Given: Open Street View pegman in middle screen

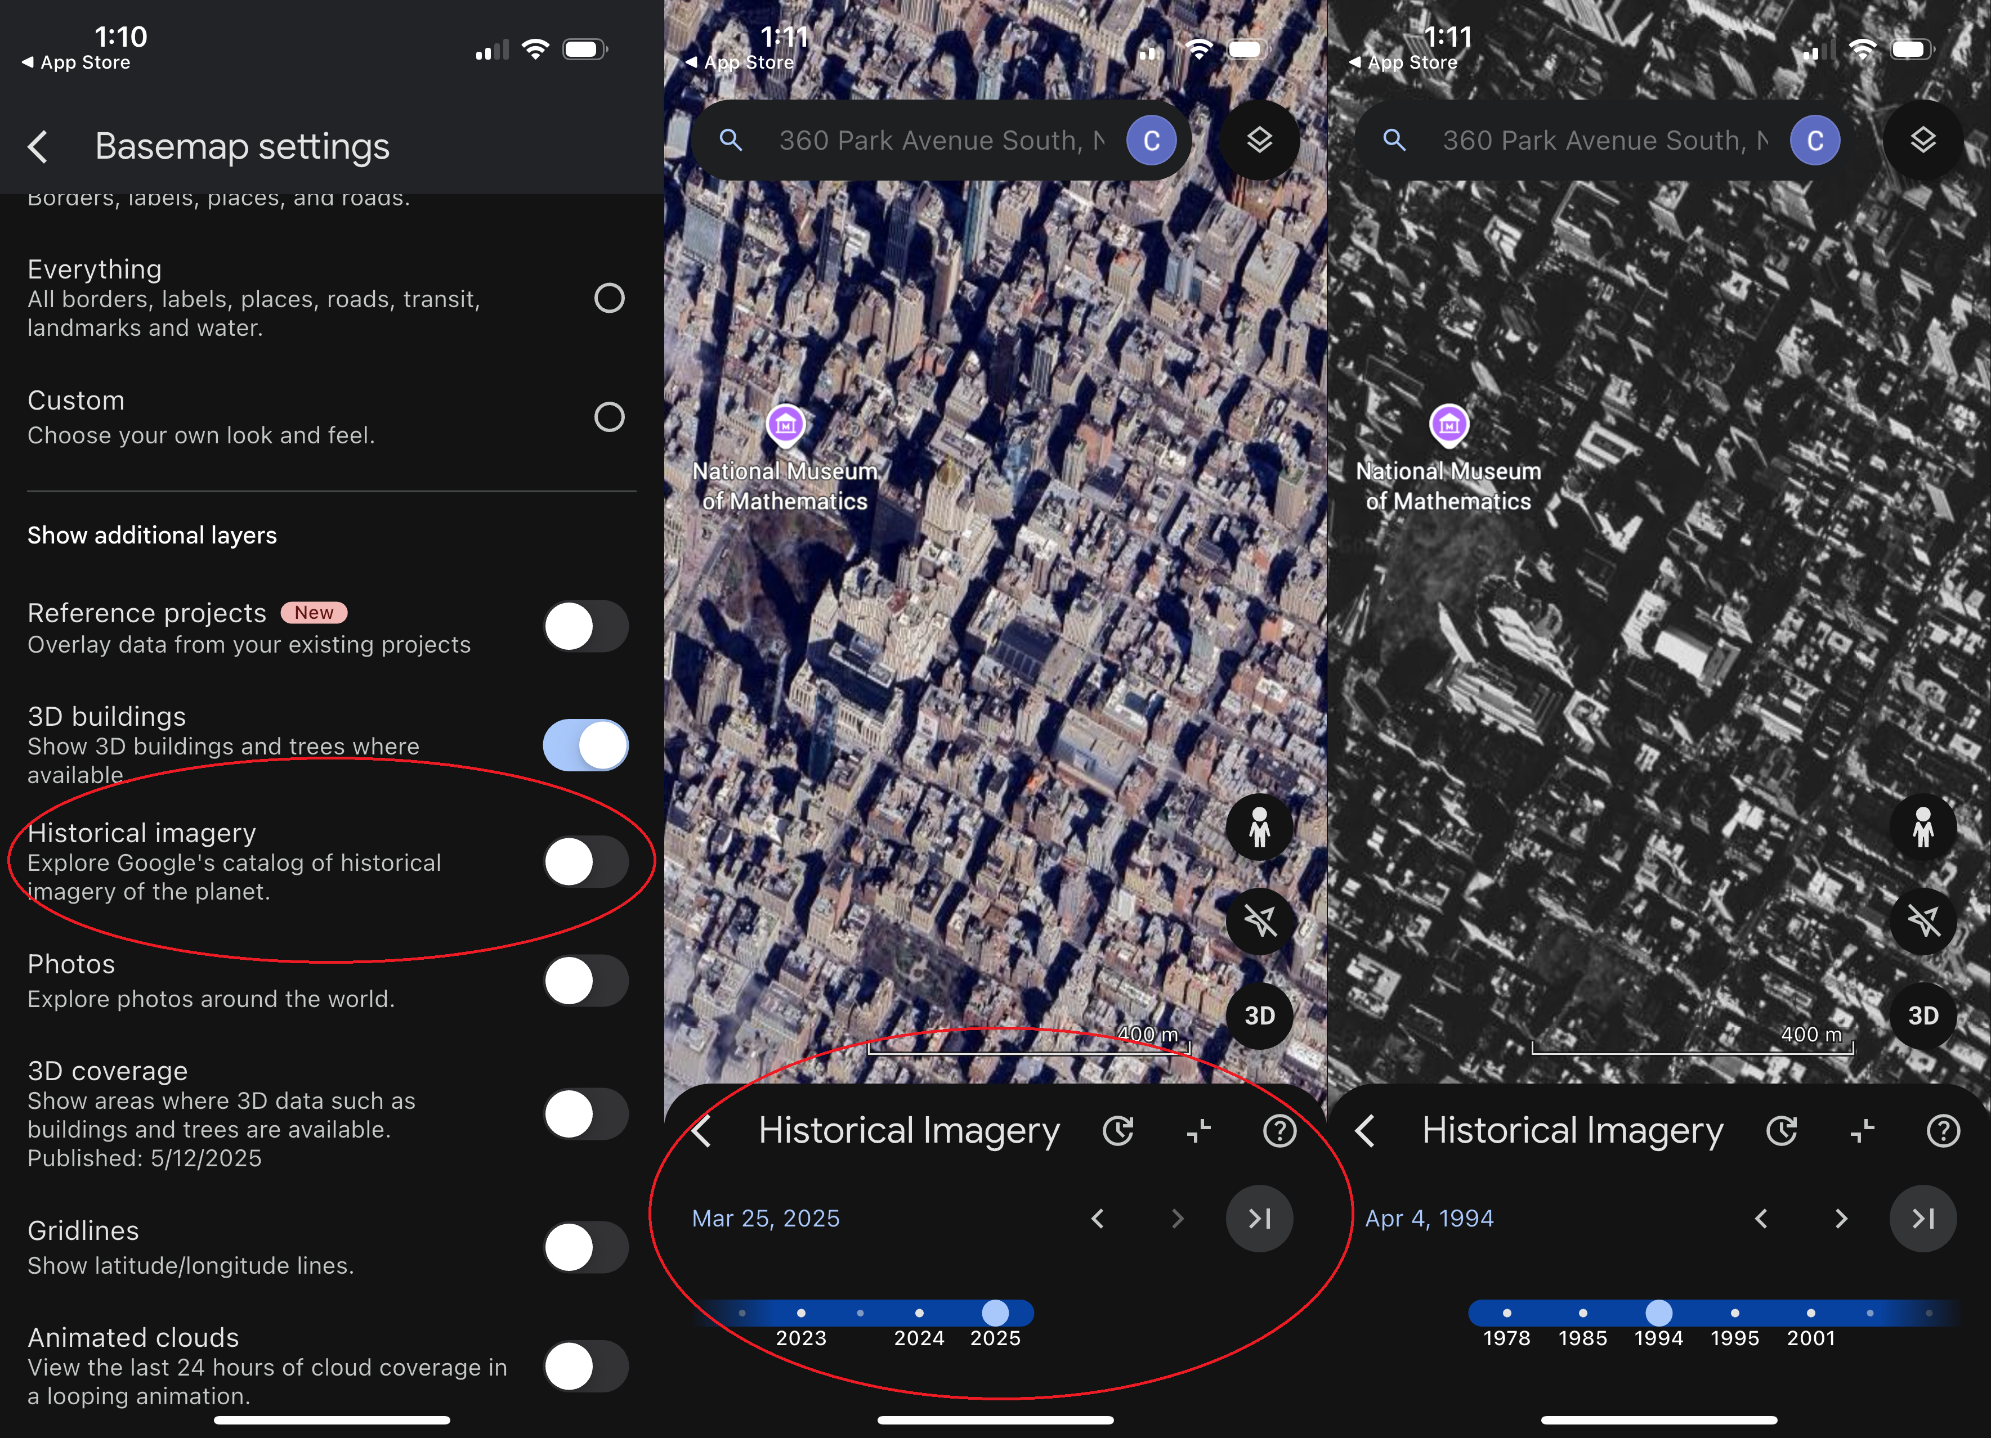Looking at the screenshot, I should (1259, 828).
